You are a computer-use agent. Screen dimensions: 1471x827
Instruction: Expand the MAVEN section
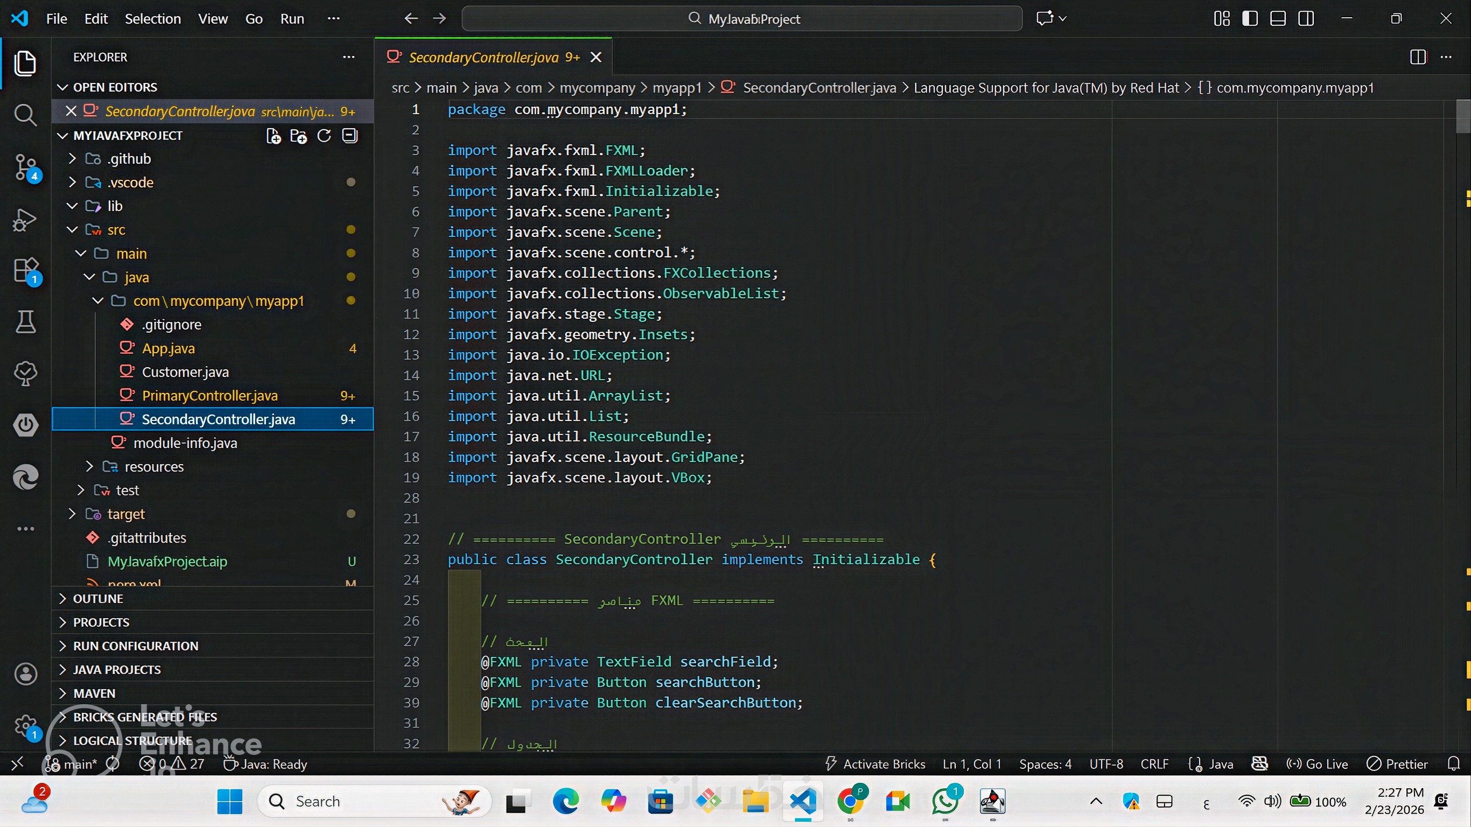(94, 693)
